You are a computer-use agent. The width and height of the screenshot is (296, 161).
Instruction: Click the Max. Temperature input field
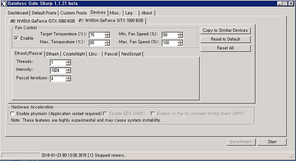[97, 43]
